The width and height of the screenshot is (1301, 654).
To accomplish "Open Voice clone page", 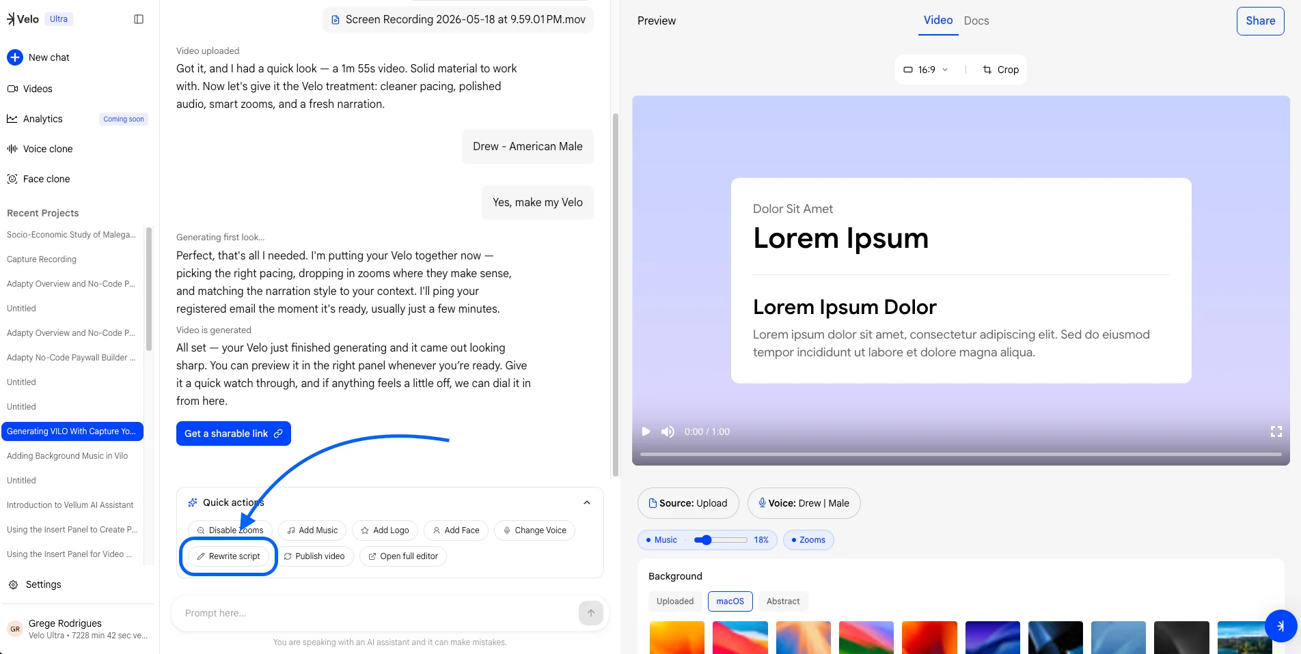I will (40, 149).
